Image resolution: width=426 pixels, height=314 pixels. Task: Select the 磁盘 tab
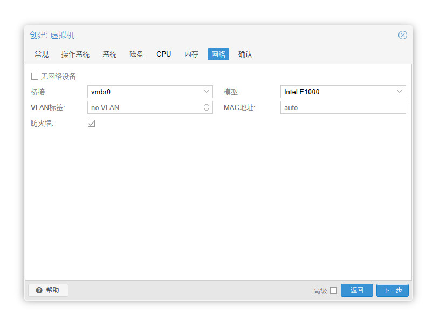(x=136, y=54)
